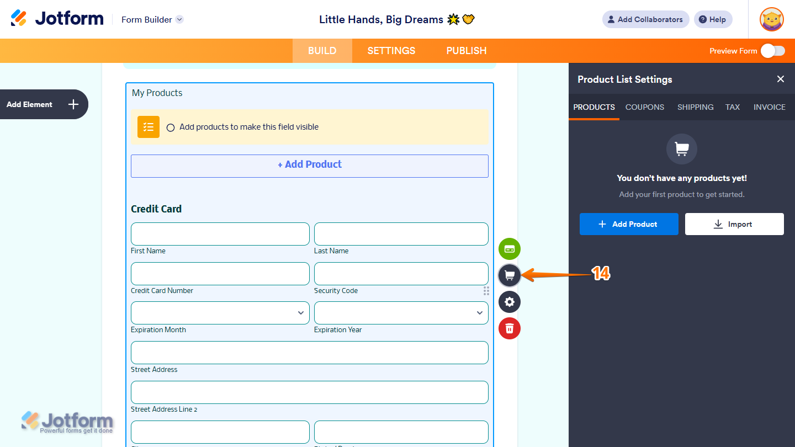
Task: Open field properties gear icon
Action: click(x=510, y=302)
